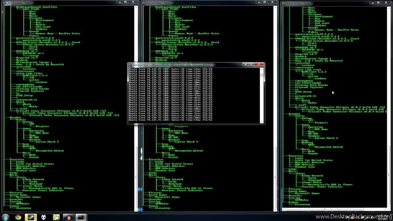Click the ping reply line with time=34ms
Image resolution: width=393 pixels, height=221 pixels.
pos(170,111)
